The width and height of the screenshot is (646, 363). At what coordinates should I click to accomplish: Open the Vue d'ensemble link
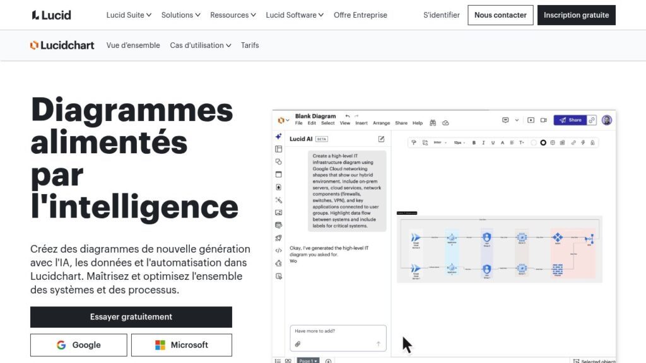click(133, 45)
